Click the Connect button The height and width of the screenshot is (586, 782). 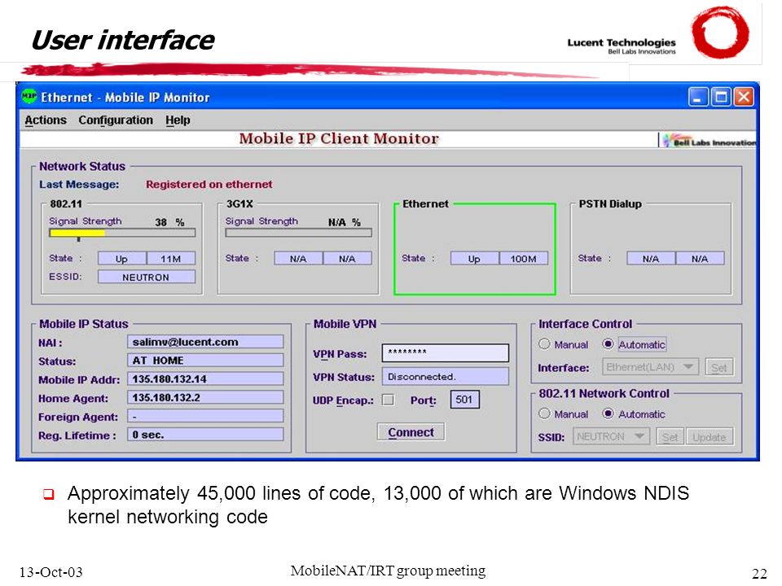pyautogui.click(x=411, y=432)
